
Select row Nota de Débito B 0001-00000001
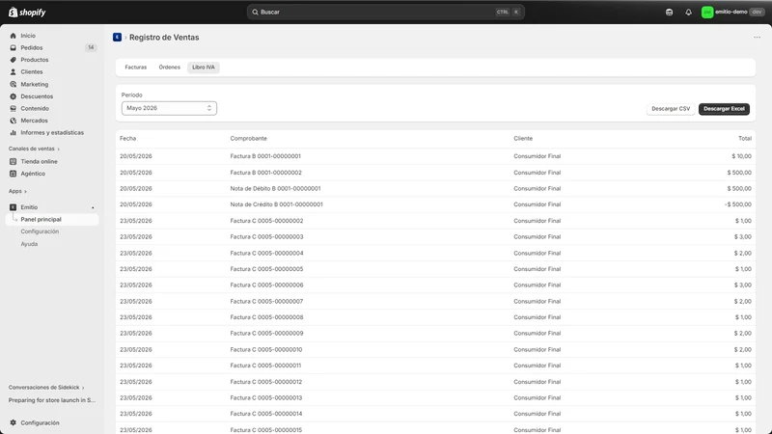[x=435, y=188]
